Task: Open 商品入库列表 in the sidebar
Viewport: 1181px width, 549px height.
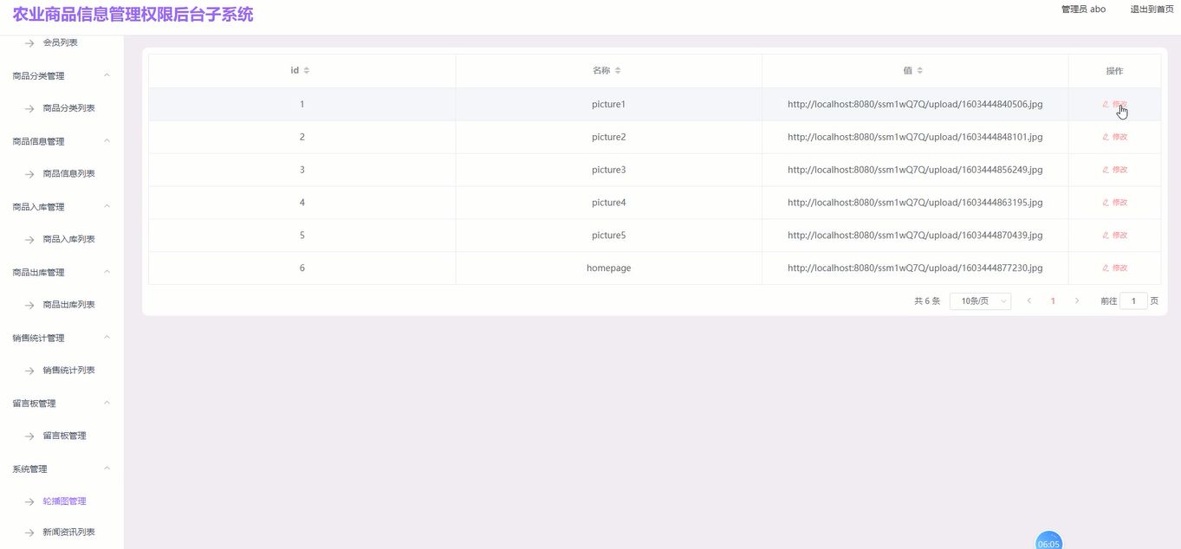Action: 69,240
